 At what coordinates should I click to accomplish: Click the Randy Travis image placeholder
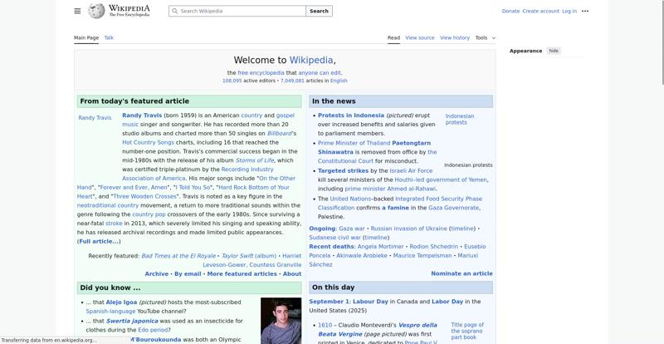[95, 118]
